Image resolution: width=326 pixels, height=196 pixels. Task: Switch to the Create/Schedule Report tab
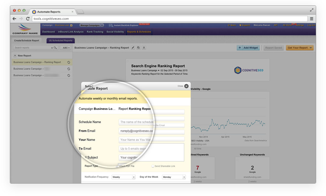click(x=27, y=40)
